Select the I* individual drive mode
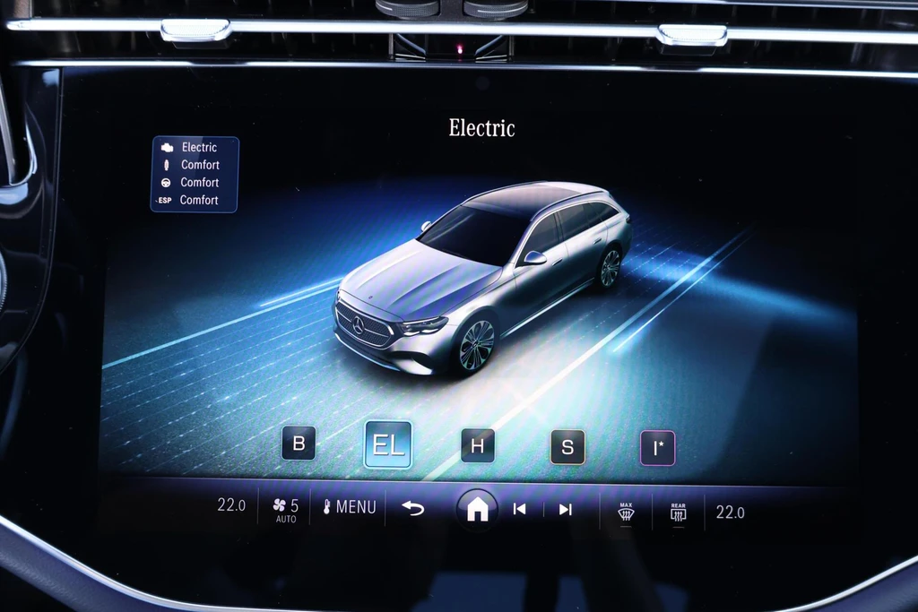Screen dimensions: 918x612 pos(657,448)
